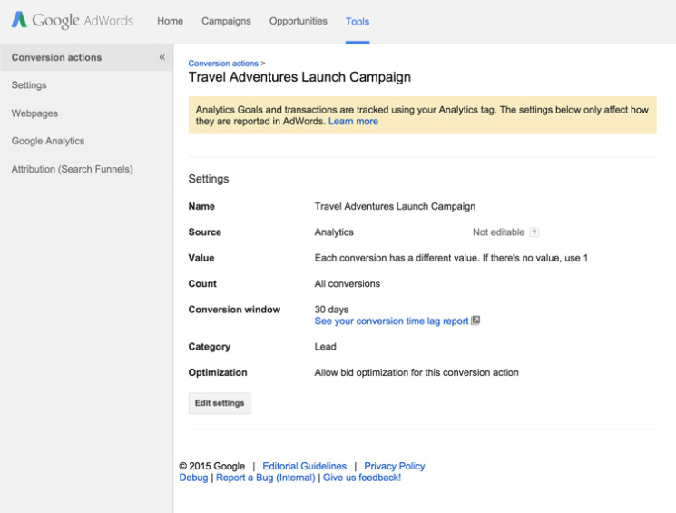Open the Campaigns tab
676x513 pixels.
coord(226,21)
